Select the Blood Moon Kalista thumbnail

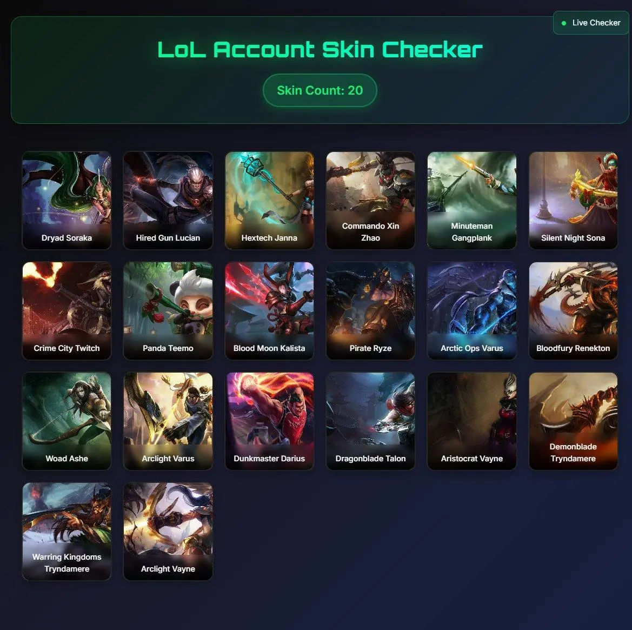269,311
